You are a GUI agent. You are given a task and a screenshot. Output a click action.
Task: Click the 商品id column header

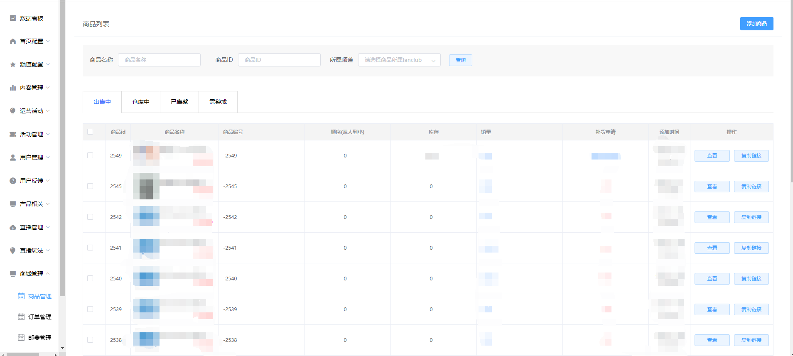tap(118, 132)
